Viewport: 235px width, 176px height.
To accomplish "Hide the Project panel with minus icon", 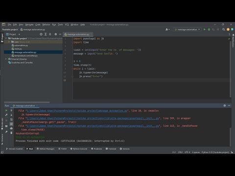I will [60, 34].
